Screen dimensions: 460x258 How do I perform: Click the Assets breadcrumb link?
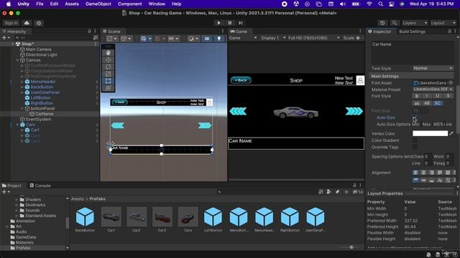(78, 199)
